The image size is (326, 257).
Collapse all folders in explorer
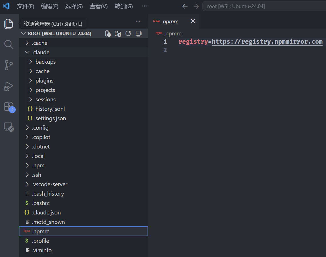tap(138, 33)
